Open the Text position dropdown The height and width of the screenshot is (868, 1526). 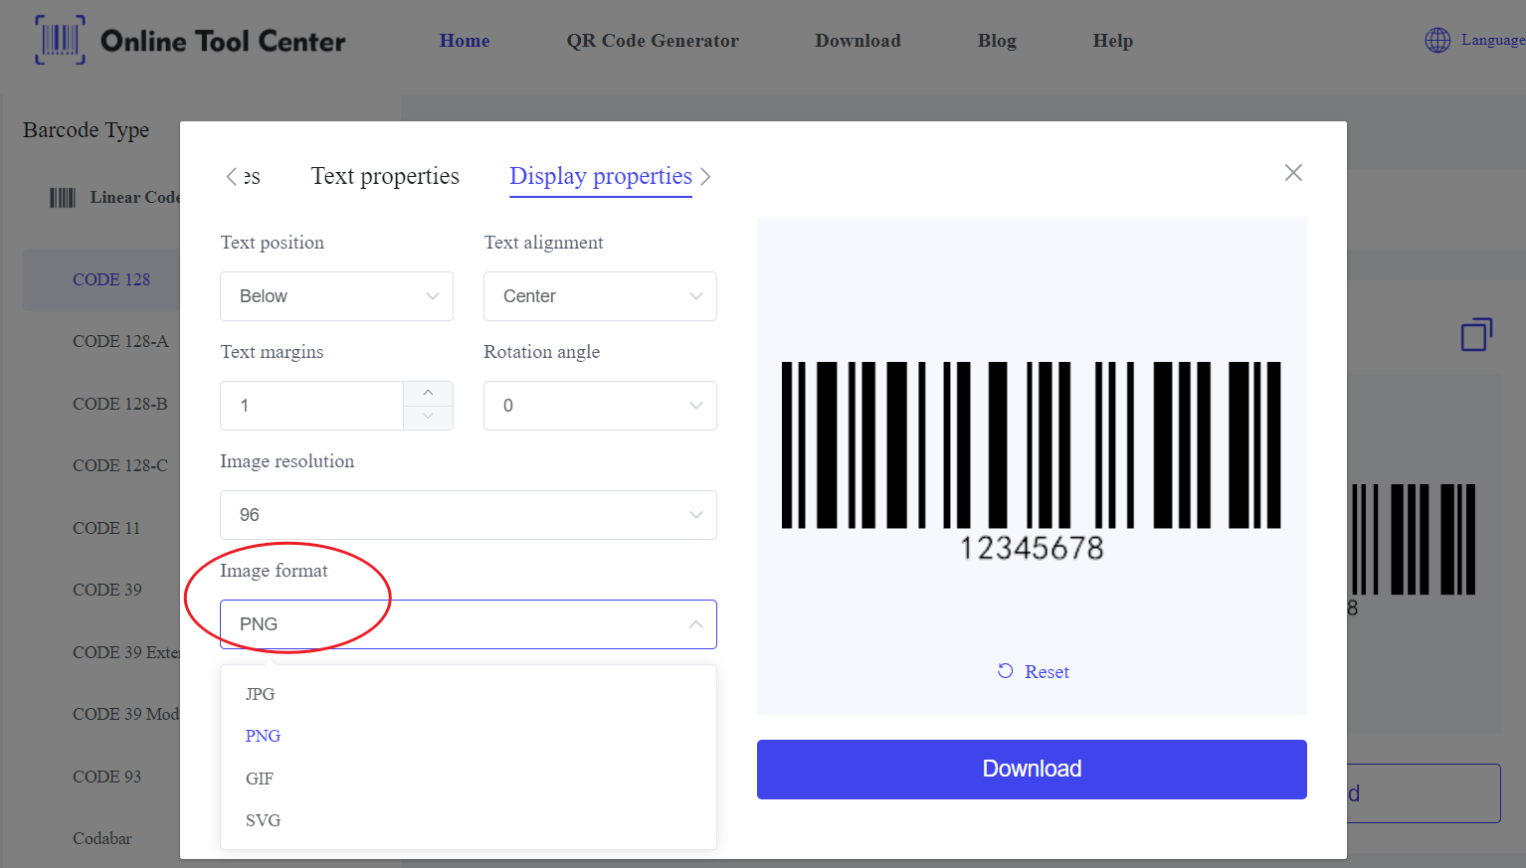tap(336, 296)
